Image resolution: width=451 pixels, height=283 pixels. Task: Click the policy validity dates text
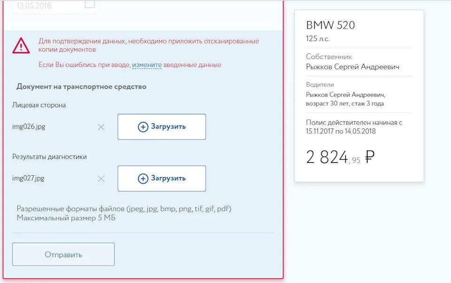tap(354, 127)
